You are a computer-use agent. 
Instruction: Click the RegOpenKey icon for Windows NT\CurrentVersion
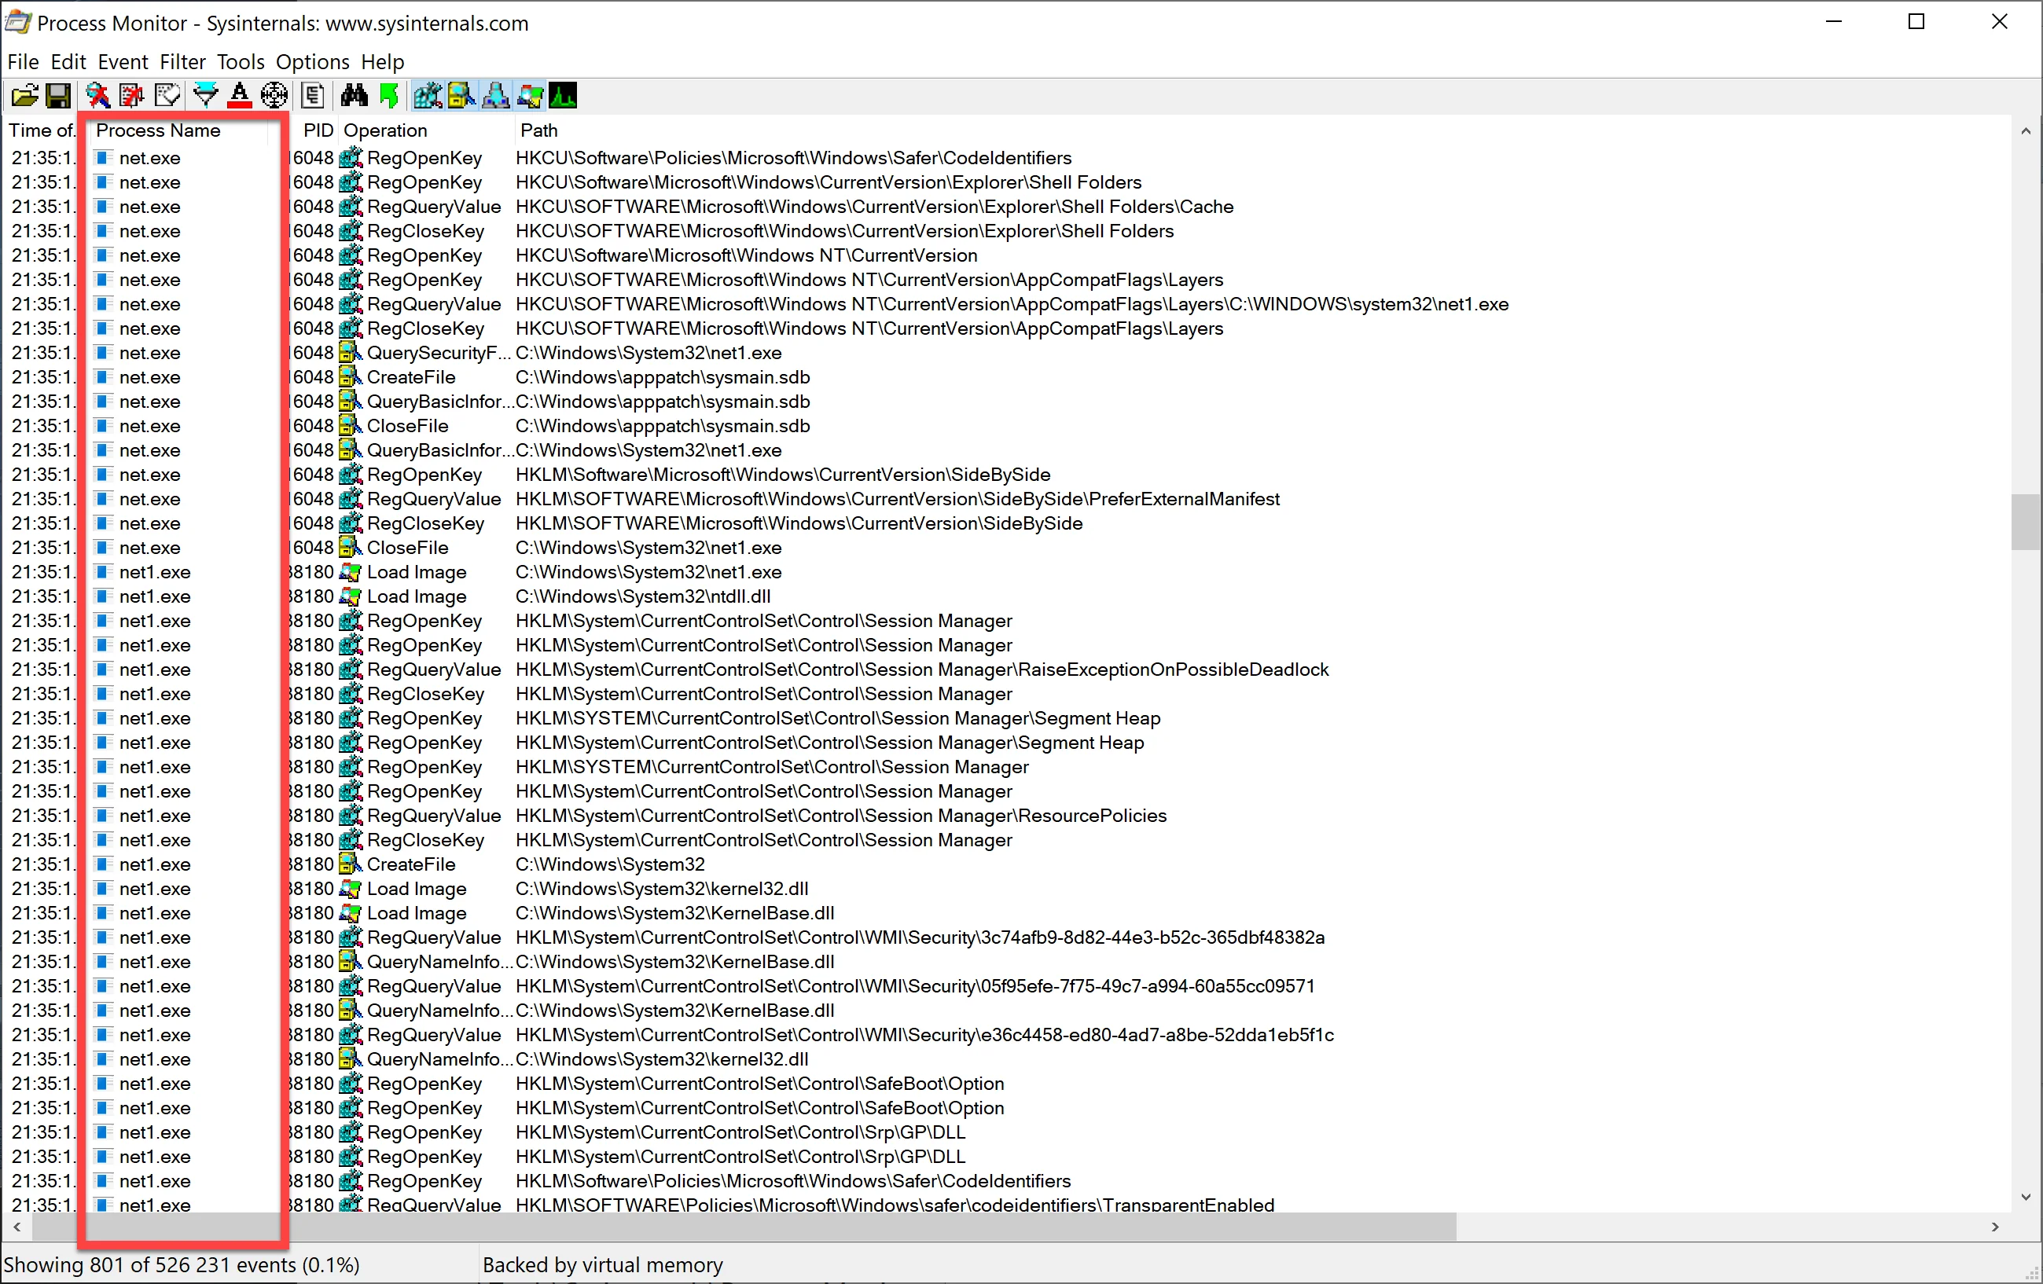coord(351,255)
